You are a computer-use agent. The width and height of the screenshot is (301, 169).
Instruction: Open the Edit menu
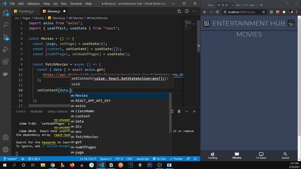coord(21,4)
